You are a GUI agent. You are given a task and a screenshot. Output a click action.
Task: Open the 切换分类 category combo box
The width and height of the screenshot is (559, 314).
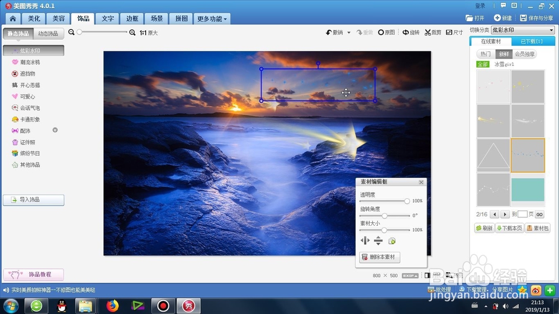click(523, 30)
